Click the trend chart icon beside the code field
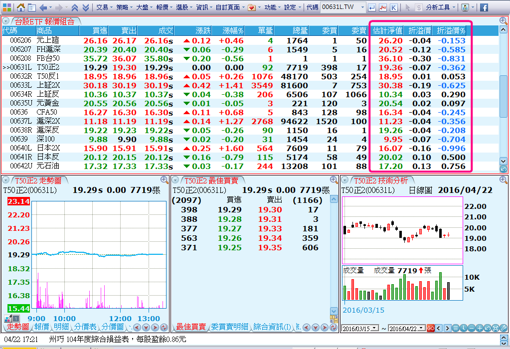Image resolution: width=510 pixels, height=349 pixels. [383, 7]
